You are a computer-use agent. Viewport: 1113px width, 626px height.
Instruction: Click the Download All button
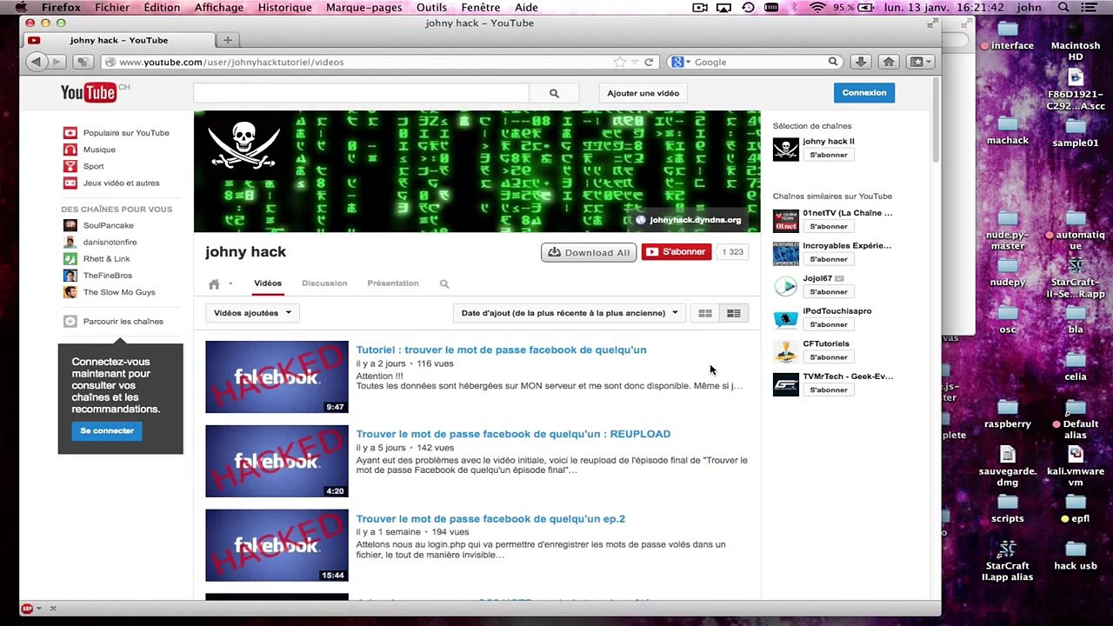[x=589, y=252]
